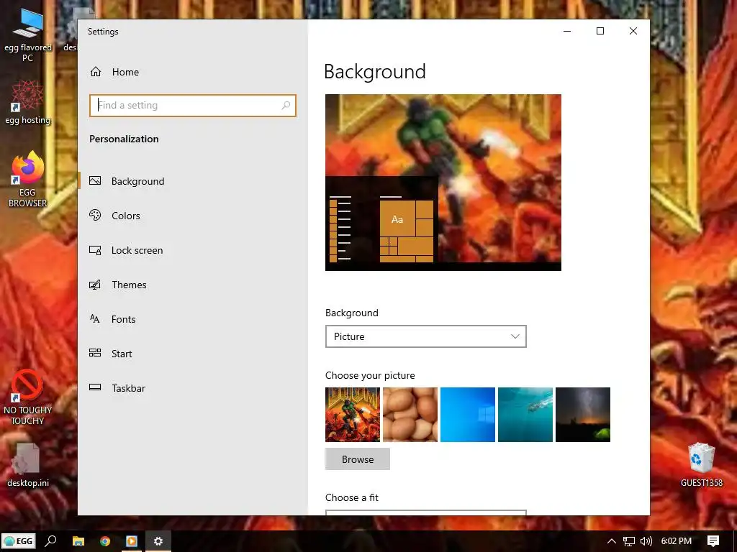Screen dimensions: 737x552
Task: Open Chrome from the taskbar
Action: pyautogui.click(x=105, y=541)
